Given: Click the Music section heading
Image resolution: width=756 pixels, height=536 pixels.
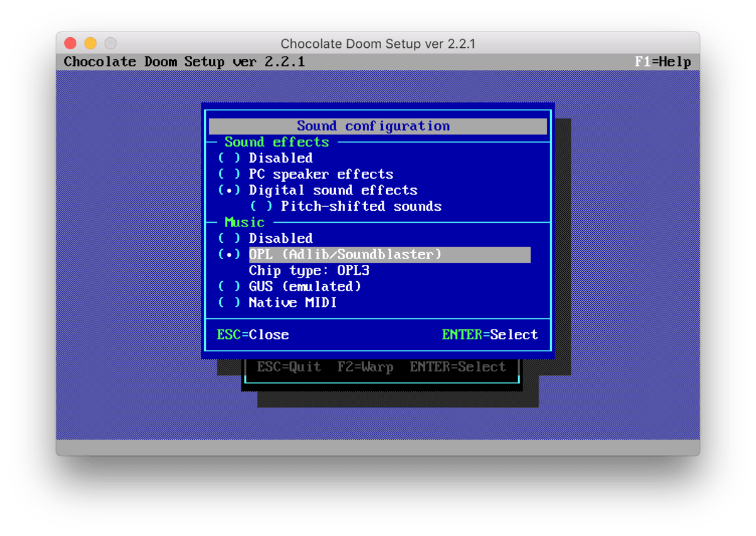Looking at the screenshot, I should tap(244, 222).
